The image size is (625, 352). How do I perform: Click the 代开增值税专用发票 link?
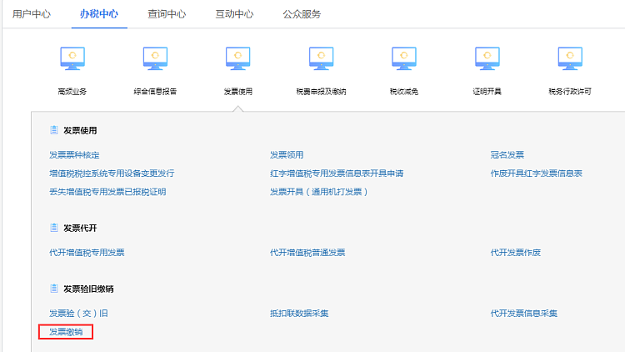point(87,253)
